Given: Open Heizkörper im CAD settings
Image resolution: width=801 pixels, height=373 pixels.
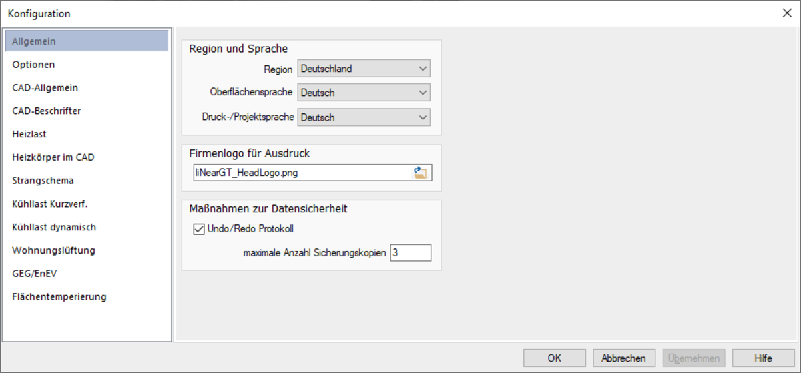Looking at the screenshot, I should tap(87, 157).
